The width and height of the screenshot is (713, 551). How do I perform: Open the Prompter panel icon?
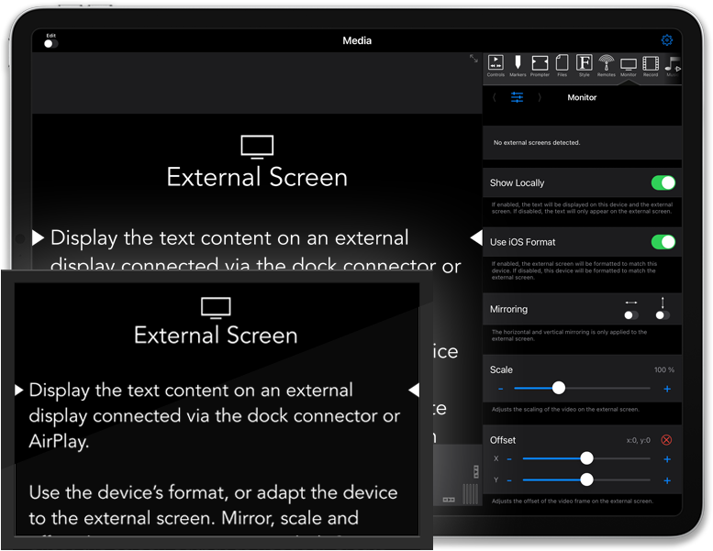point(540,65)
